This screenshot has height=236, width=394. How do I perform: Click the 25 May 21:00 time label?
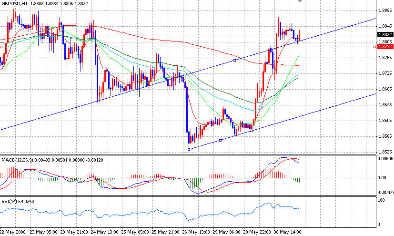tap(166, 232)
